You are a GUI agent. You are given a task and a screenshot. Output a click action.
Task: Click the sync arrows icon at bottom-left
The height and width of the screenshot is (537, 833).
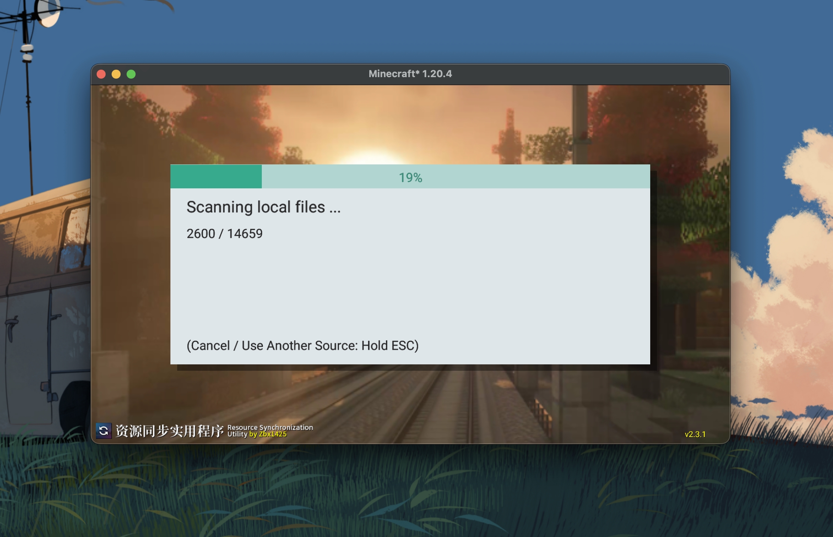(103, 431)
